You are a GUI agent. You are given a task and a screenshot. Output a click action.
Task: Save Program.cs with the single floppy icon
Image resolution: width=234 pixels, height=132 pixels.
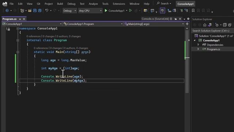(x=35, y=11)
